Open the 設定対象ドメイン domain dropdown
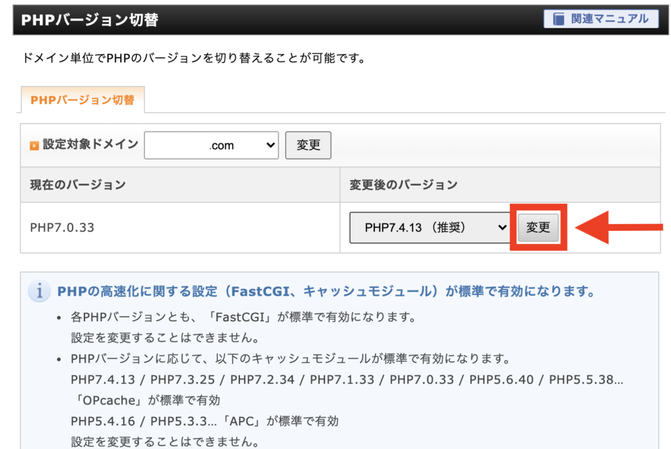This screenshot has height=449, width=671. pyautogui.click(x=211, y=146)
